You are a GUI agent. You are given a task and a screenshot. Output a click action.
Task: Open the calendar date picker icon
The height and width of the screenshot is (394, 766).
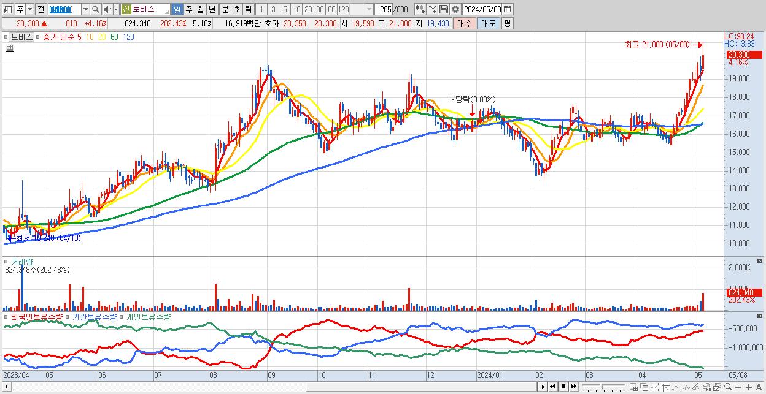(508, 9)
